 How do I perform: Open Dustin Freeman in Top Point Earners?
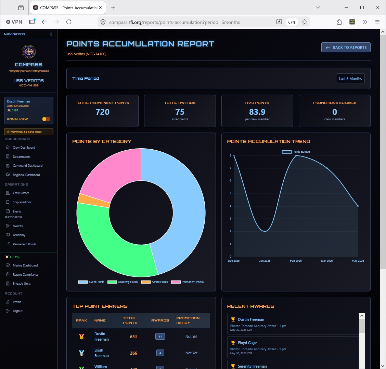coord(101,337)
